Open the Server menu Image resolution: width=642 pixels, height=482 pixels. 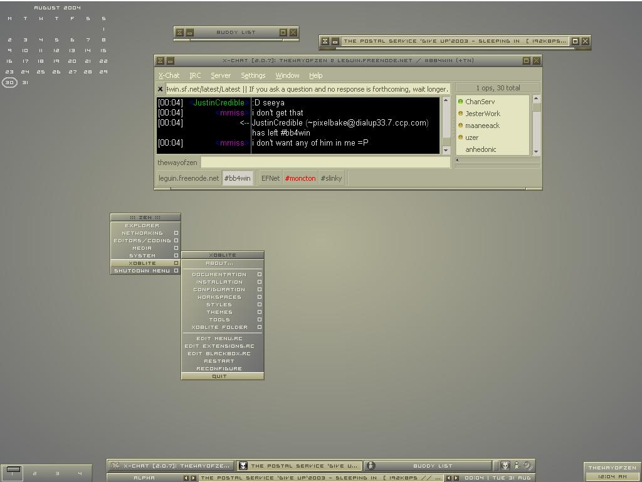[221, 75]
